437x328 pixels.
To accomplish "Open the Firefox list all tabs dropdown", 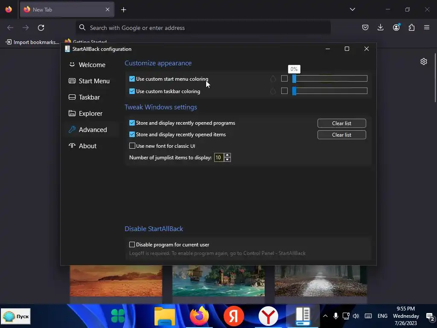I will click(352, 9).
